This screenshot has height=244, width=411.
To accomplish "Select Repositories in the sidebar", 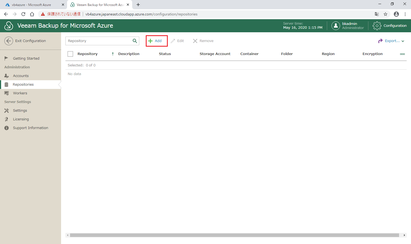I will coord(23,85).
